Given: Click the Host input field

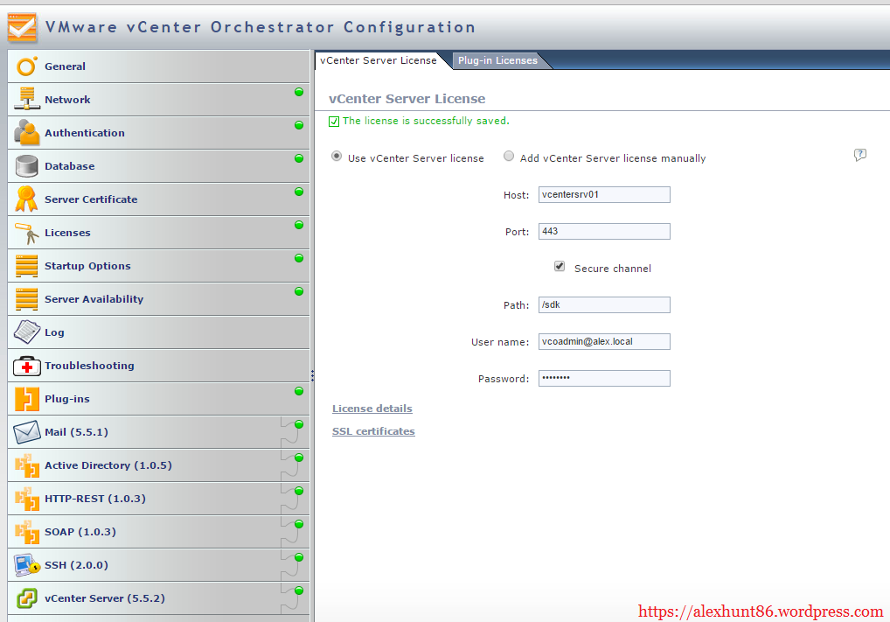Looking at the screenshot, I should tap(604, 194).
